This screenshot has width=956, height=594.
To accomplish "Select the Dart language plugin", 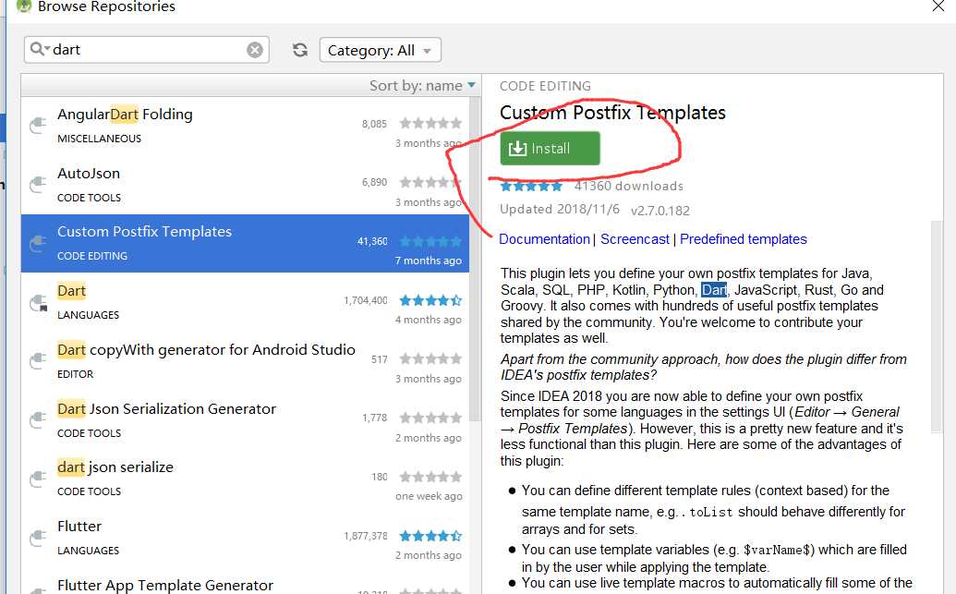I will click(x=245, y=302).
